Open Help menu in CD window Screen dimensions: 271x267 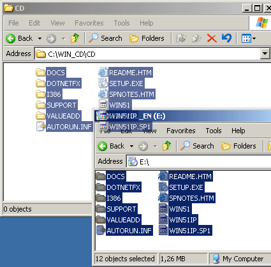pyautogui.click(x=146, y=23)
